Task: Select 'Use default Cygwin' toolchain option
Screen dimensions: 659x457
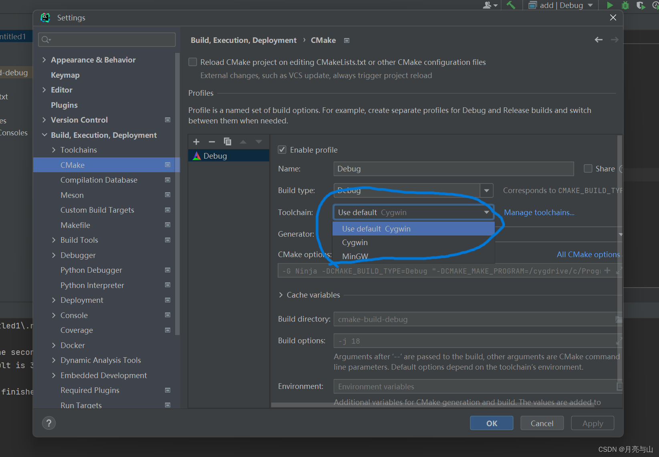Action: pyautogui.click(x=413, y=229)
